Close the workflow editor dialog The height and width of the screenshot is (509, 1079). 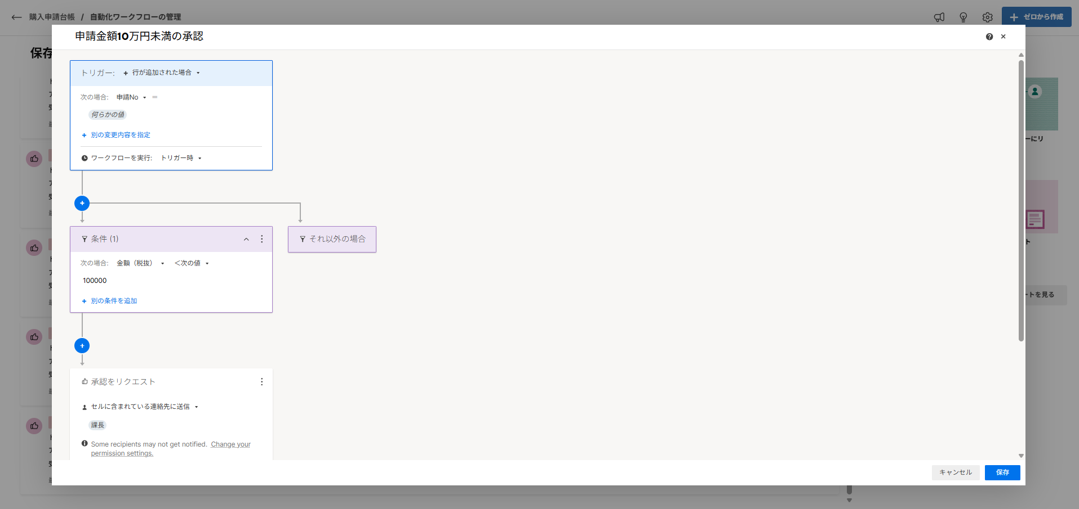1003,37
